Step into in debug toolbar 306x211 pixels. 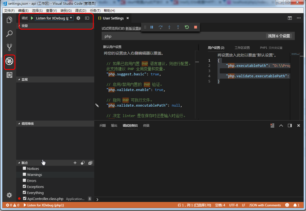(169, 27)
